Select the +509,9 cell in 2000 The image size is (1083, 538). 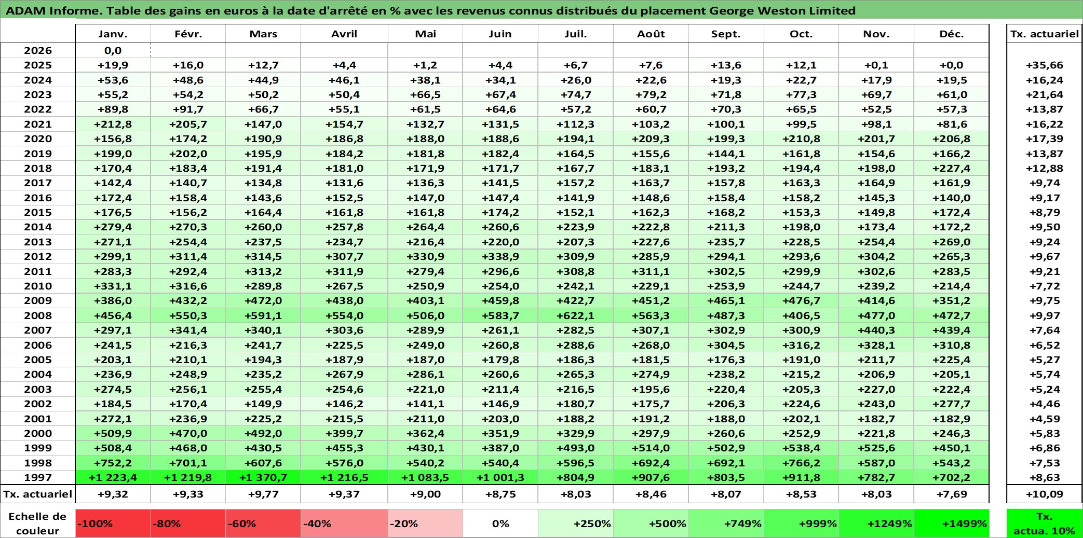(113, 433)
